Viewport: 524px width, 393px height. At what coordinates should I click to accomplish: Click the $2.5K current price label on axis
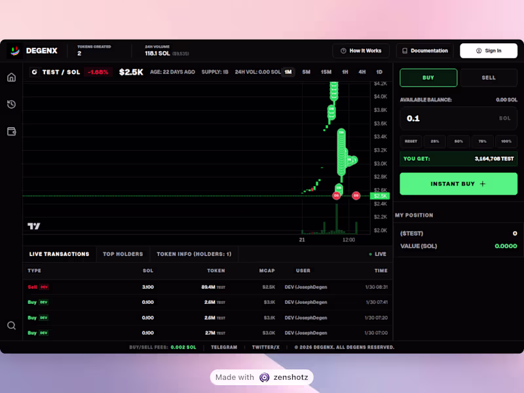click(380, 196)
